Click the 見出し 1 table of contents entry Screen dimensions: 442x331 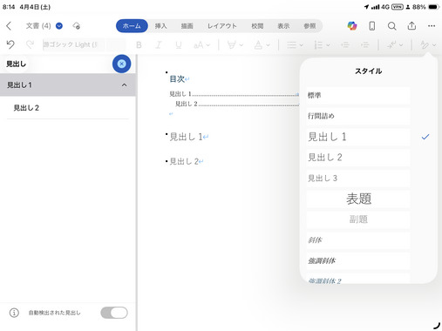pyautogui.click(x=234, y=94)
